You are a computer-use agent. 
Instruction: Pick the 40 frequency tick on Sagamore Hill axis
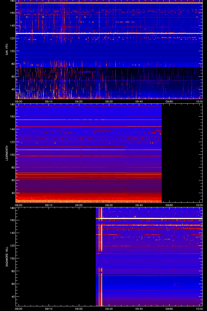pos(13,297)
